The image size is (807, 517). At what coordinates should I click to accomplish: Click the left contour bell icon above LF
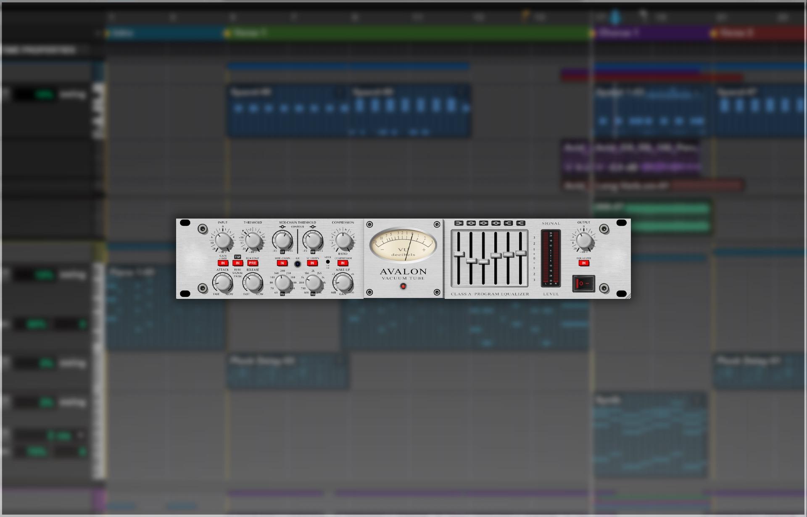tap(282, 227)
